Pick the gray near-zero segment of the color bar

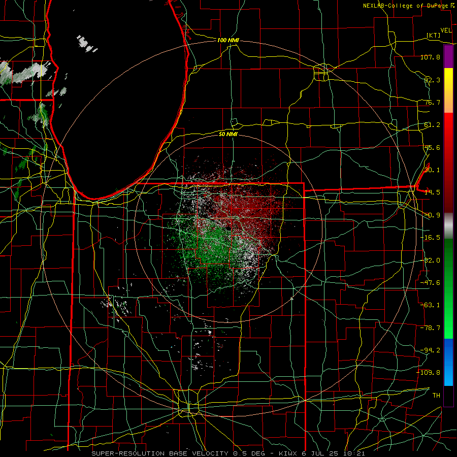coord(448,226)
